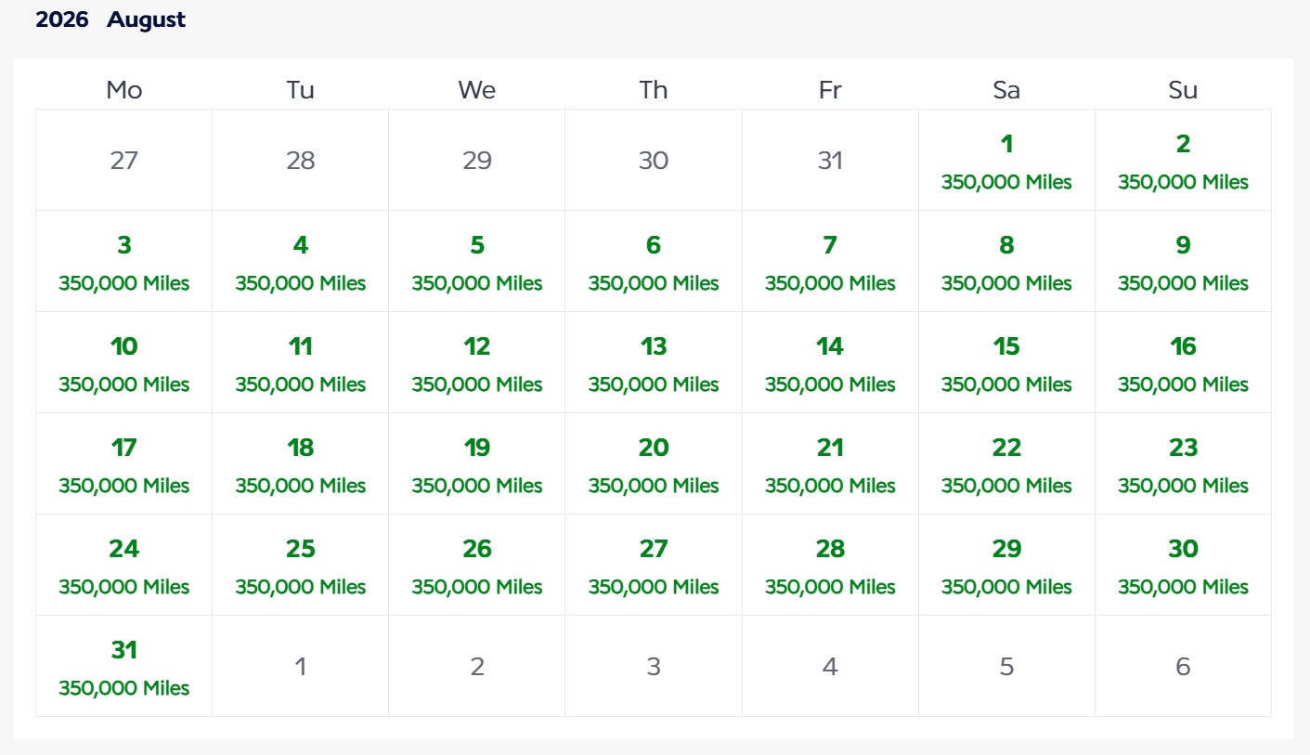Select Sunday August 30 date
The width and height of the screenshot is (1310, 755).
click(1183, 566)
